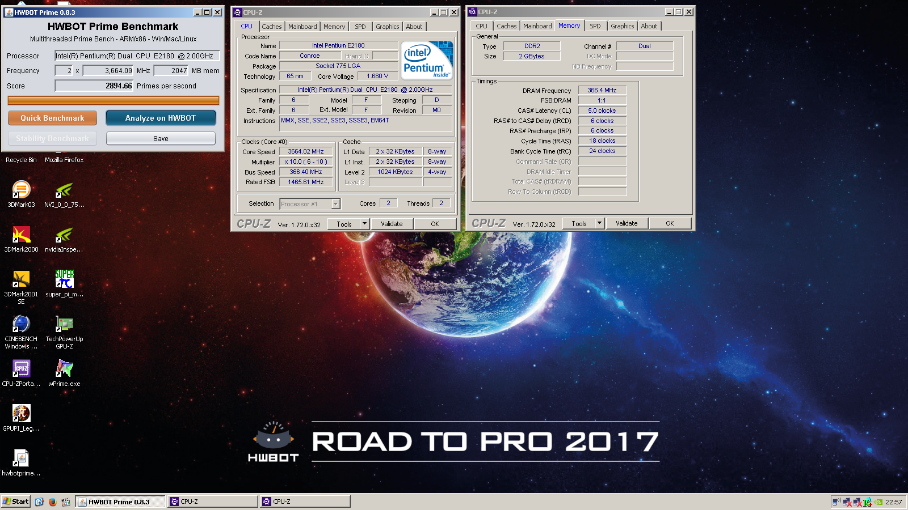Select the super_pi_mod desktop icon

(64, 283)
